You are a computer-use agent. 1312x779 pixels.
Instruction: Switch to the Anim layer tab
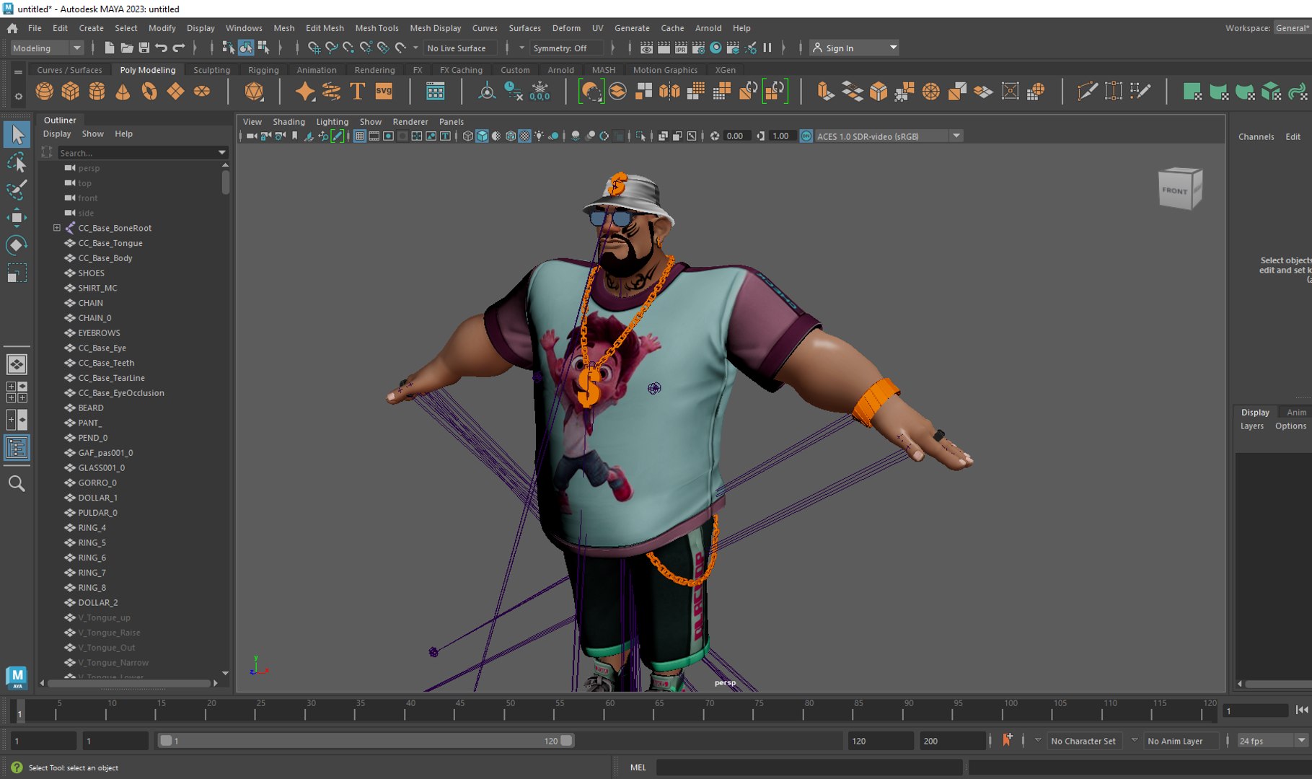(x=1296, y=412)
